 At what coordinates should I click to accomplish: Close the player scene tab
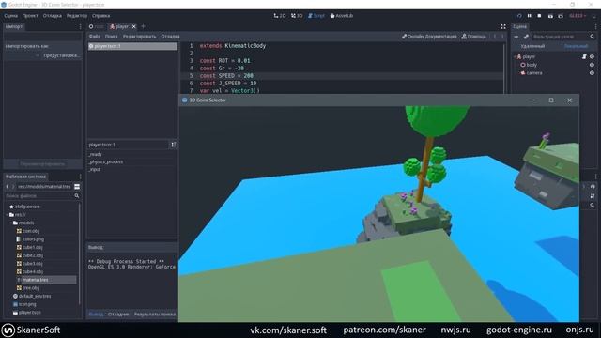133,26
